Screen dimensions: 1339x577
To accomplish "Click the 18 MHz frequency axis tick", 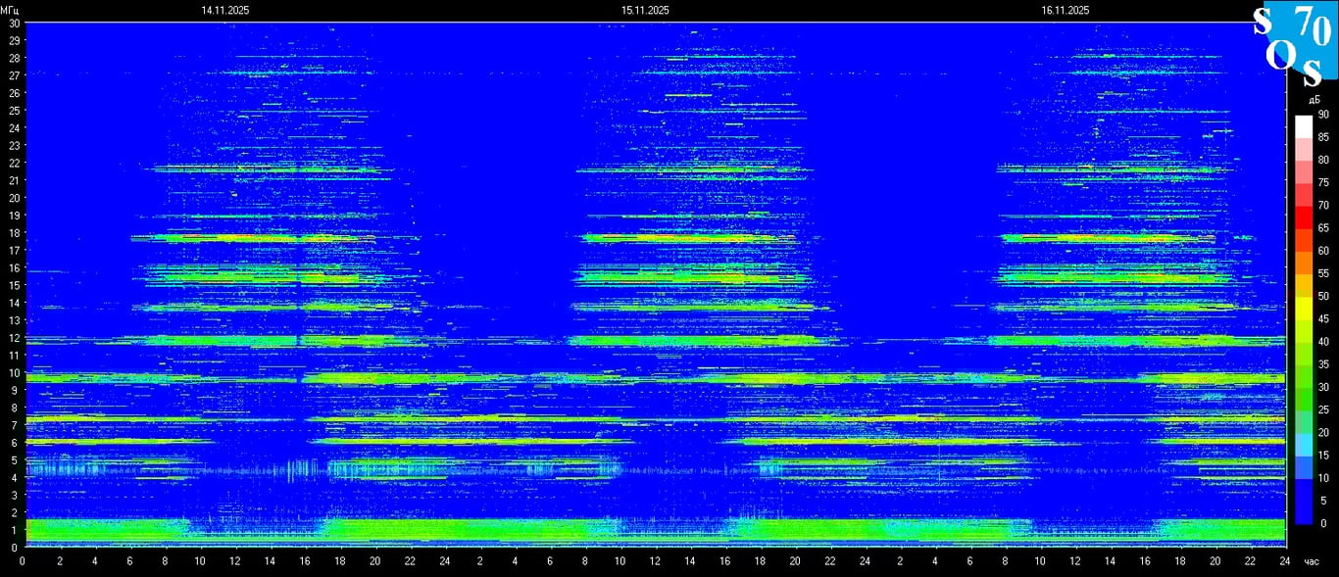I will tap(14, 232).
